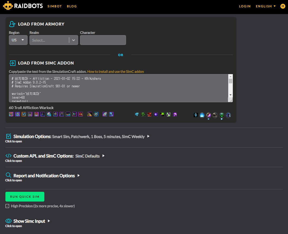Image resolution: width=288 pixels, height=234 pixels.
Task: Click the second red ring gear icon
Action: click(x=81, y=114)
